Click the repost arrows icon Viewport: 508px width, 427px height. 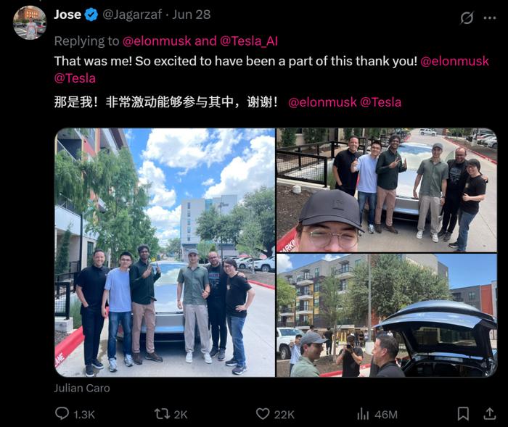[x=161, y=414]
